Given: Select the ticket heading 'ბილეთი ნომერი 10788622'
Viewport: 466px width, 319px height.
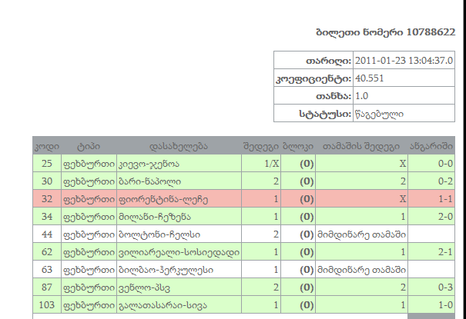Looking at the screenshot, I should 385,32.
